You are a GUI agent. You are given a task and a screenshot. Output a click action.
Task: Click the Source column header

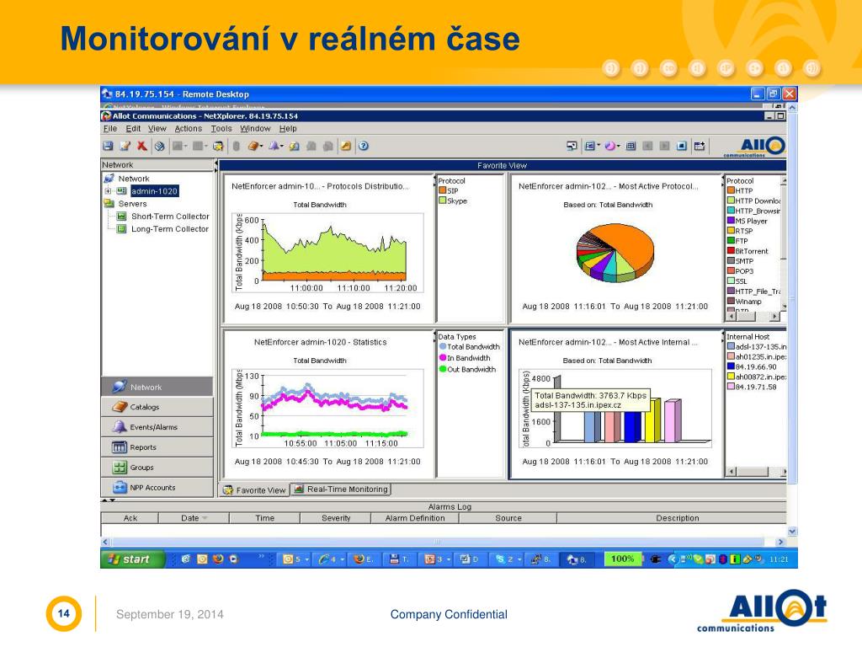(x=508, y=518)
